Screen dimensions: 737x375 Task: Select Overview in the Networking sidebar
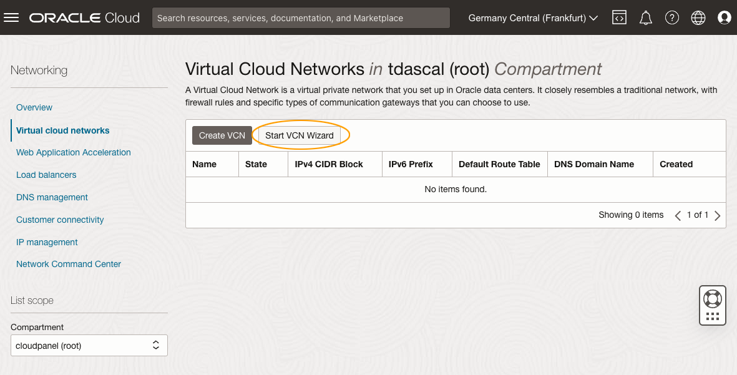point(34,107)
